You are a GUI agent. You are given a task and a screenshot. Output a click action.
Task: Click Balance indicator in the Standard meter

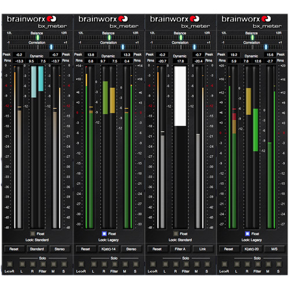[x=38, y=38]
